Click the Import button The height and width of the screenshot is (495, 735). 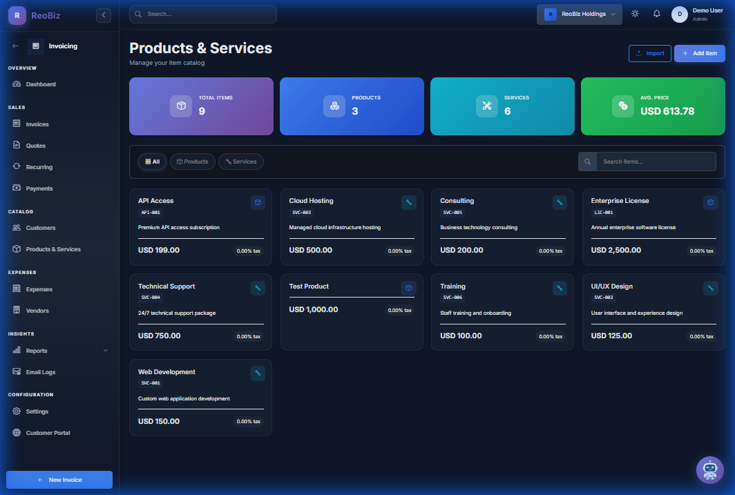[649, 53]
